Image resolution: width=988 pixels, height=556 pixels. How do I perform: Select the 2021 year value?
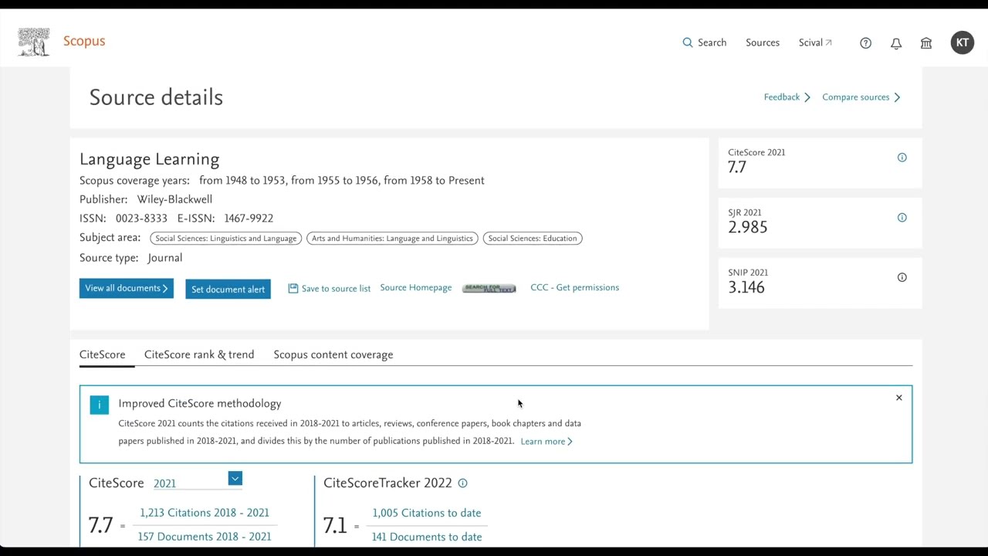(164, 483)
